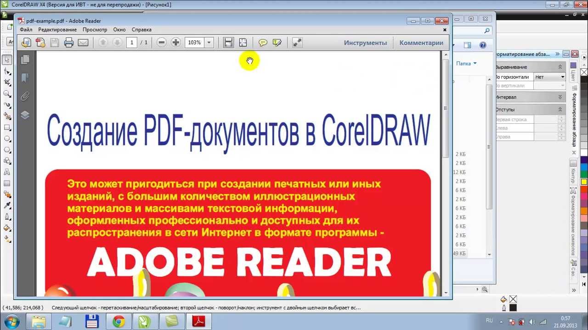Click the yellow palette color swatch

584,182
